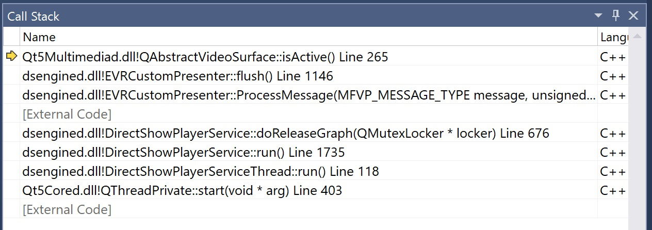Screen dimensions: 652x230
Task: Close the Call Stack panel
Action: pos(634,16)
